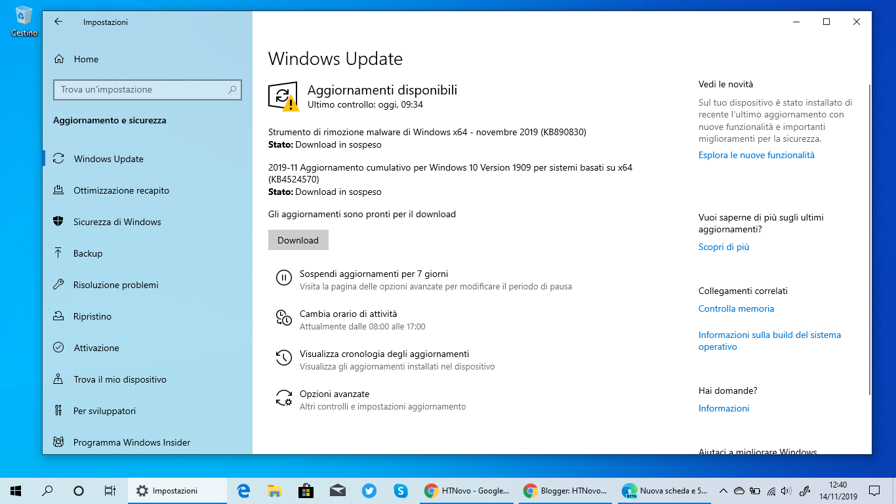
Task: Click the Attivazione checkmark icon
Action: point(58,348)
